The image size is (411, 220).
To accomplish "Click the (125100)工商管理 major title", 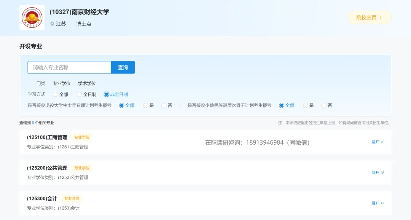I will [x=47, y=137].
